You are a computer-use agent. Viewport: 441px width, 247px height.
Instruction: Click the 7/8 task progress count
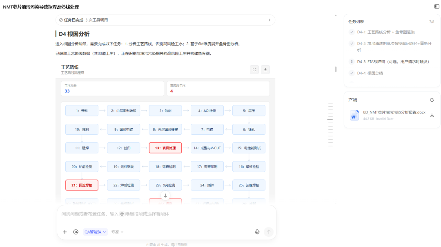[x=432, y=22]
